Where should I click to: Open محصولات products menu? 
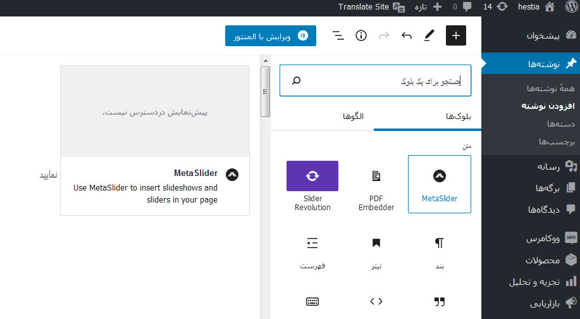[531, 260]
